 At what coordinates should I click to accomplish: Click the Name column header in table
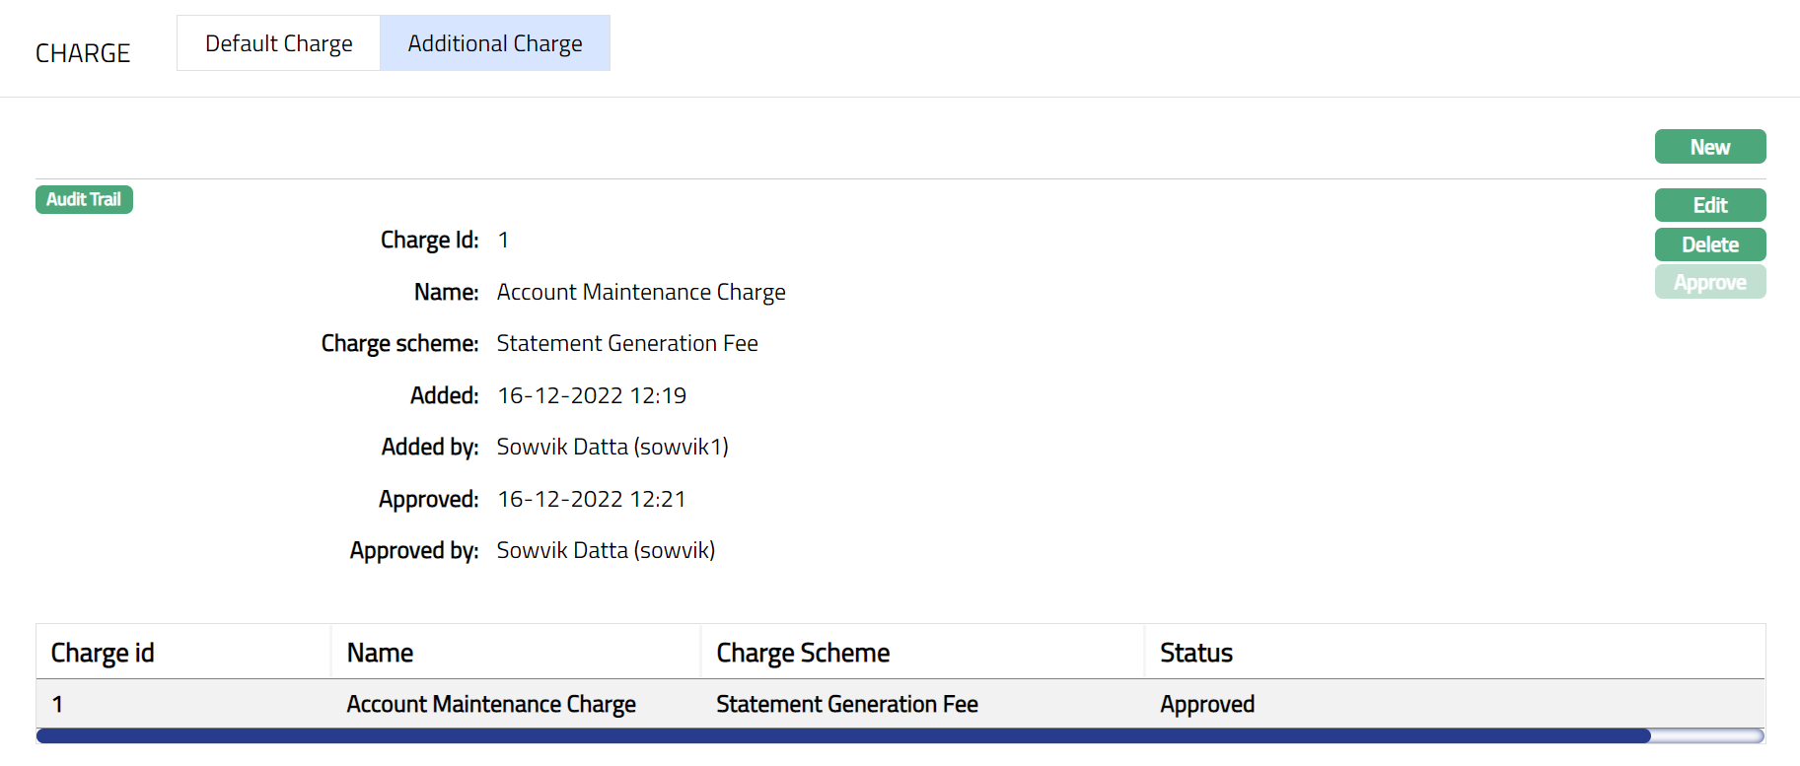(380, 653)
